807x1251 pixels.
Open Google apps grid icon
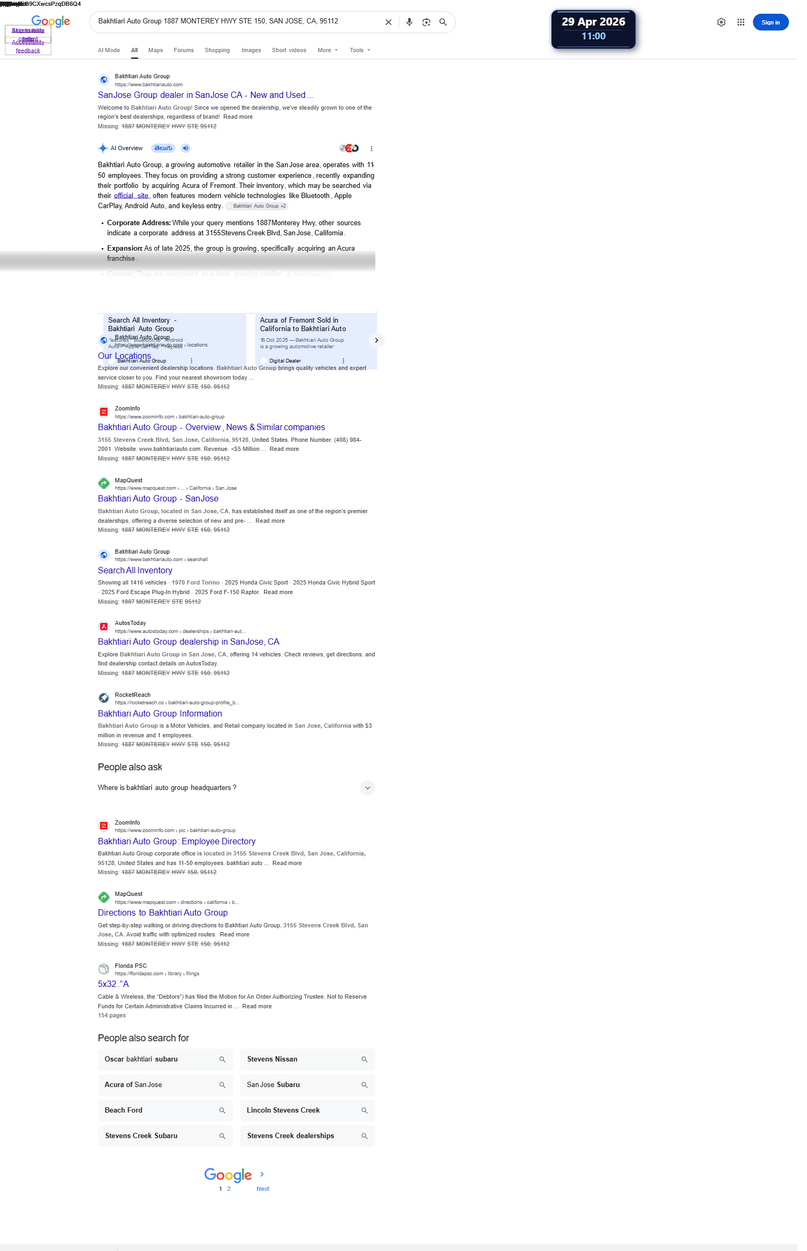pyautogui.click(x=741, y=22)
